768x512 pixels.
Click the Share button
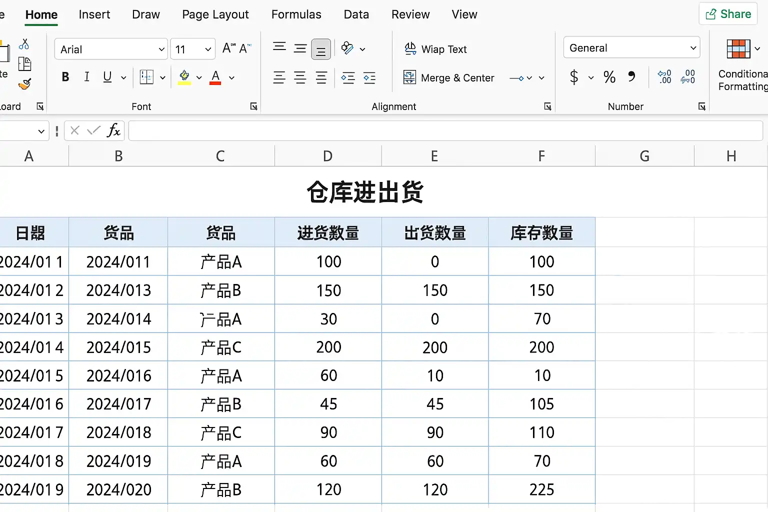coord(728,14)
